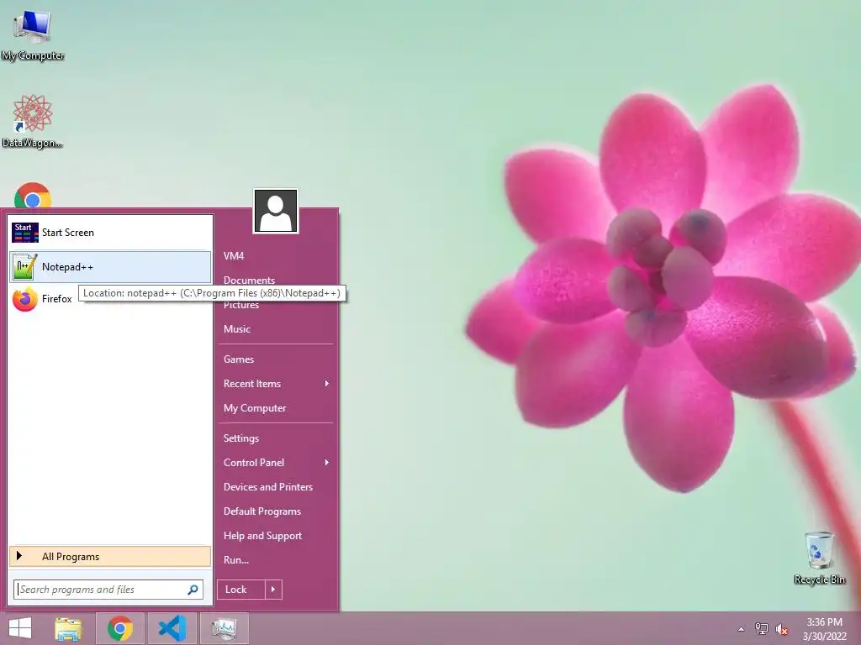
Task: Launch Notepad++ from the start menu
Action: coord(110,267)
